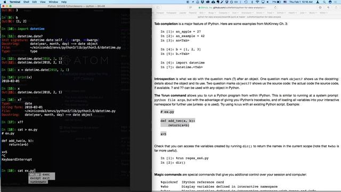Click the date and time display
The height and width of the screenshot is (192, 341).
(x=301, y=2)
